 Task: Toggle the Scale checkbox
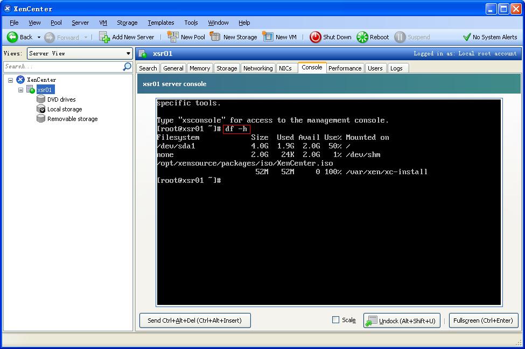click(x=335, y=320)
